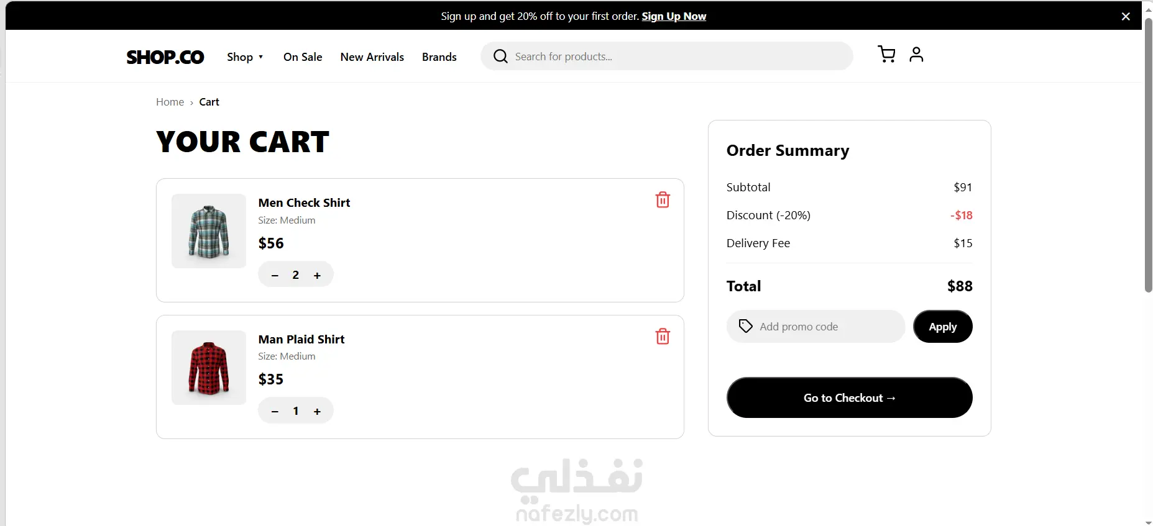Click the search magnifier icon
Viewport: 1153px width, 526px height.
click(x=500, y=57)
